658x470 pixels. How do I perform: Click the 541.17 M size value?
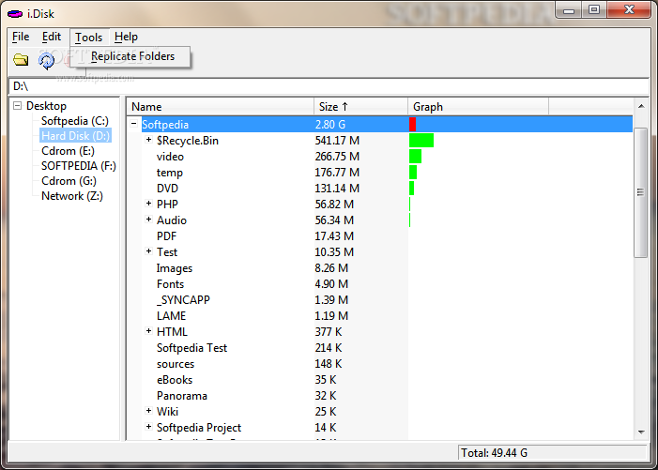[x=337, y=141]
